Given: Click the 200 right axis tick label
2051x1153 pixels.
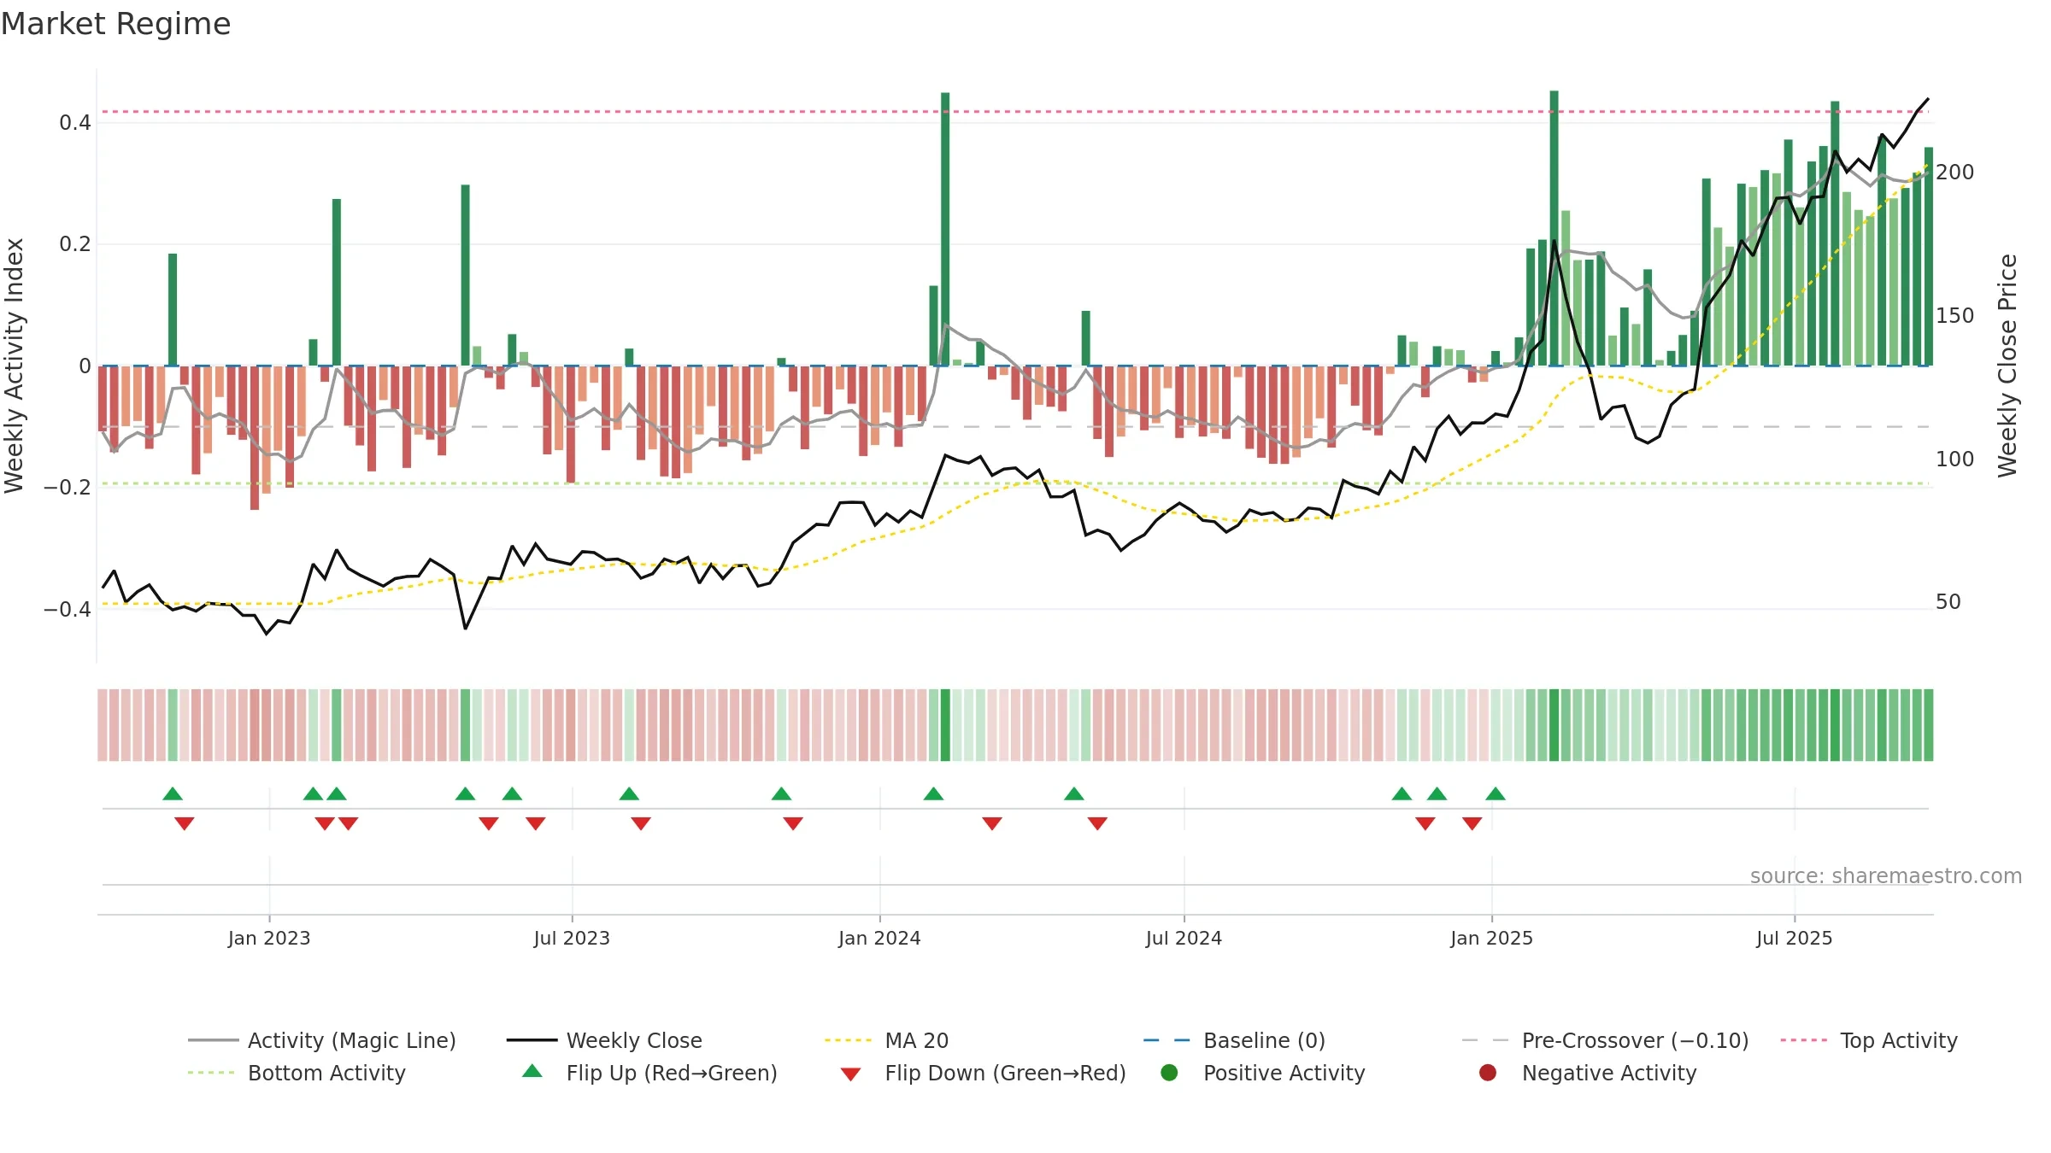Looking at the screenshot, I should (1955, 173).
